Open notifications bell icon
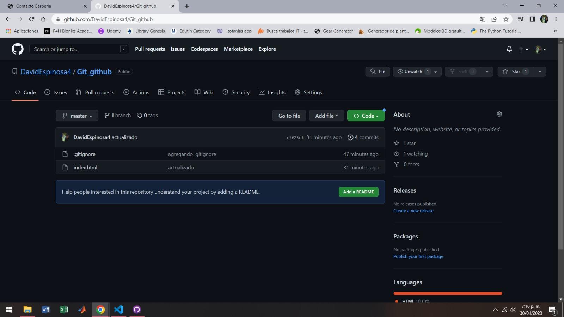Viewport: 564px width, 317px height. (x=509, y=49)
